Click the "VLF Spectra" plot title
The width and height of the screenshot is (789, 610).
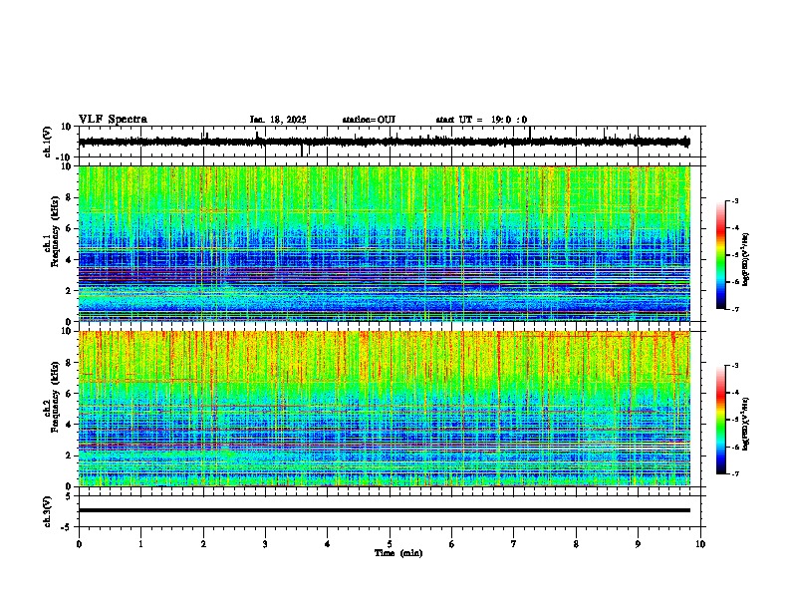point(113,120)
